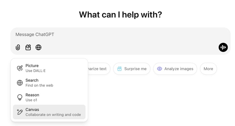Focus the Message ChatGPT input field

click(x=114, y=35)
